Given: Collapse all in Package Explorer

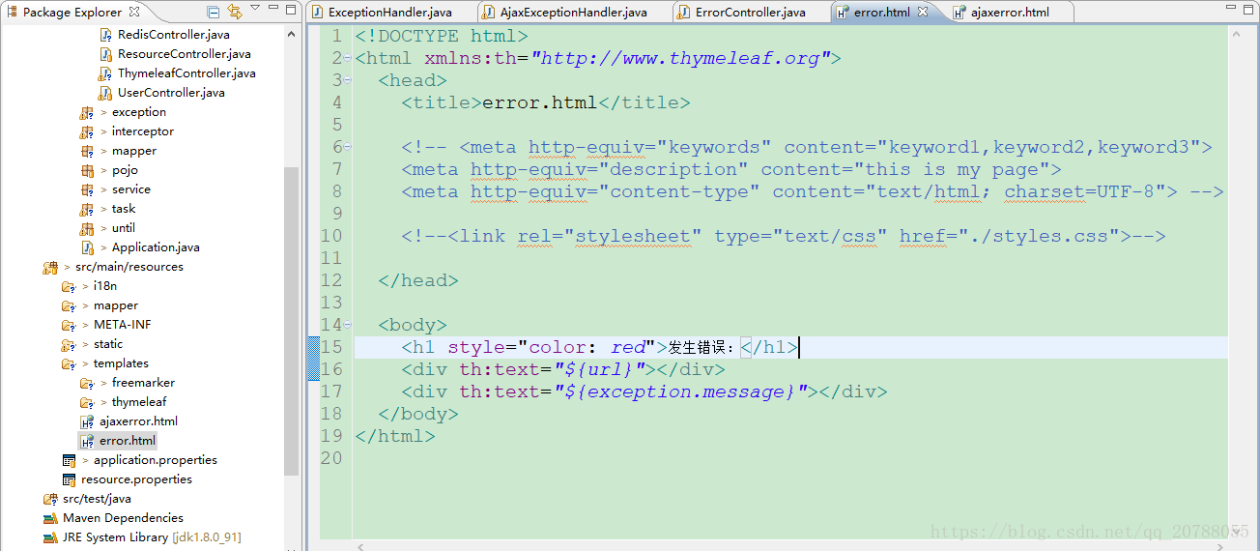Looking at the screenshot, I should 214,12.
